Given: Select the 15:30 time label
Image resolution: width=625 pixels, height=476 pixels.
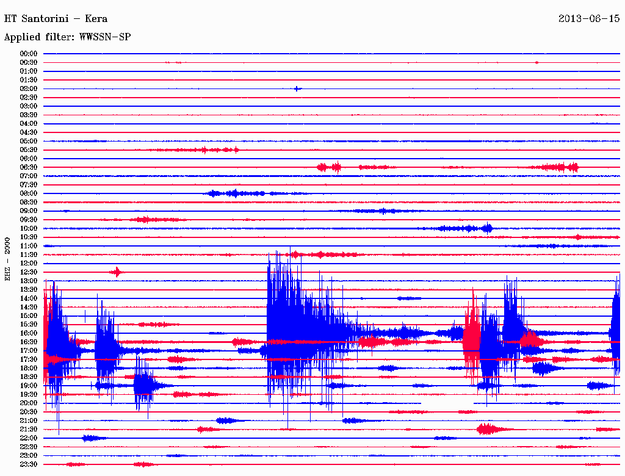Looking at the screenshot, I should (x=29, y=325).
